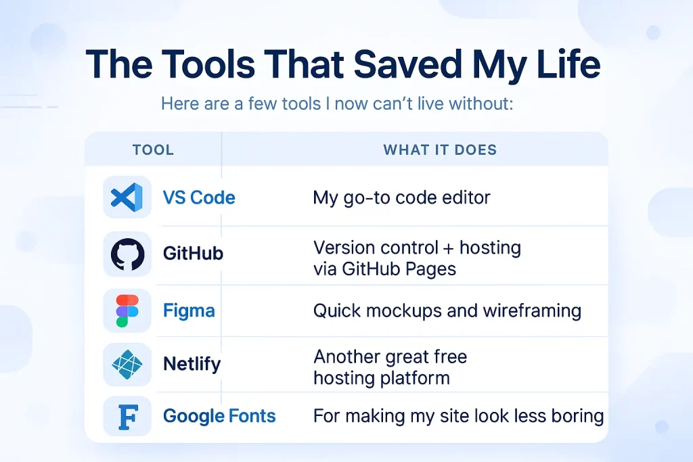Click 'The Tools That Saved My Life' heading
Screen dimensions: 693x462
pyautogui.click(x=343, y=64)
